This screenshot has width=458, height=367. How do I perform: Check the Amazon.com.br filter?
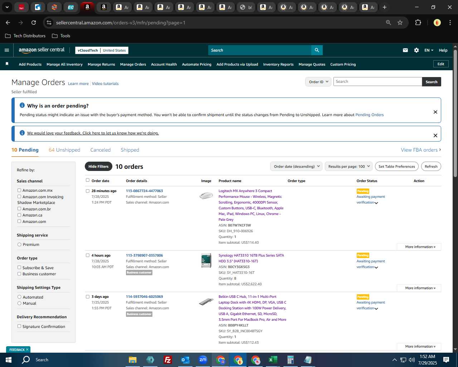tap(19, 209)
